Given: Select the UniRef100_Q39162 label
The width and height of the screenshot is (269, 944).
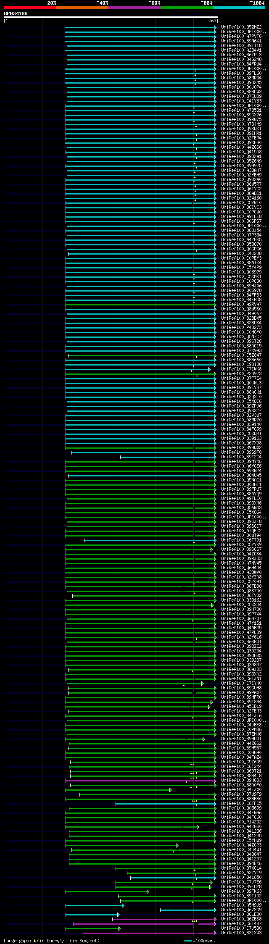Looking at the screenshot, I should (241, 600).
